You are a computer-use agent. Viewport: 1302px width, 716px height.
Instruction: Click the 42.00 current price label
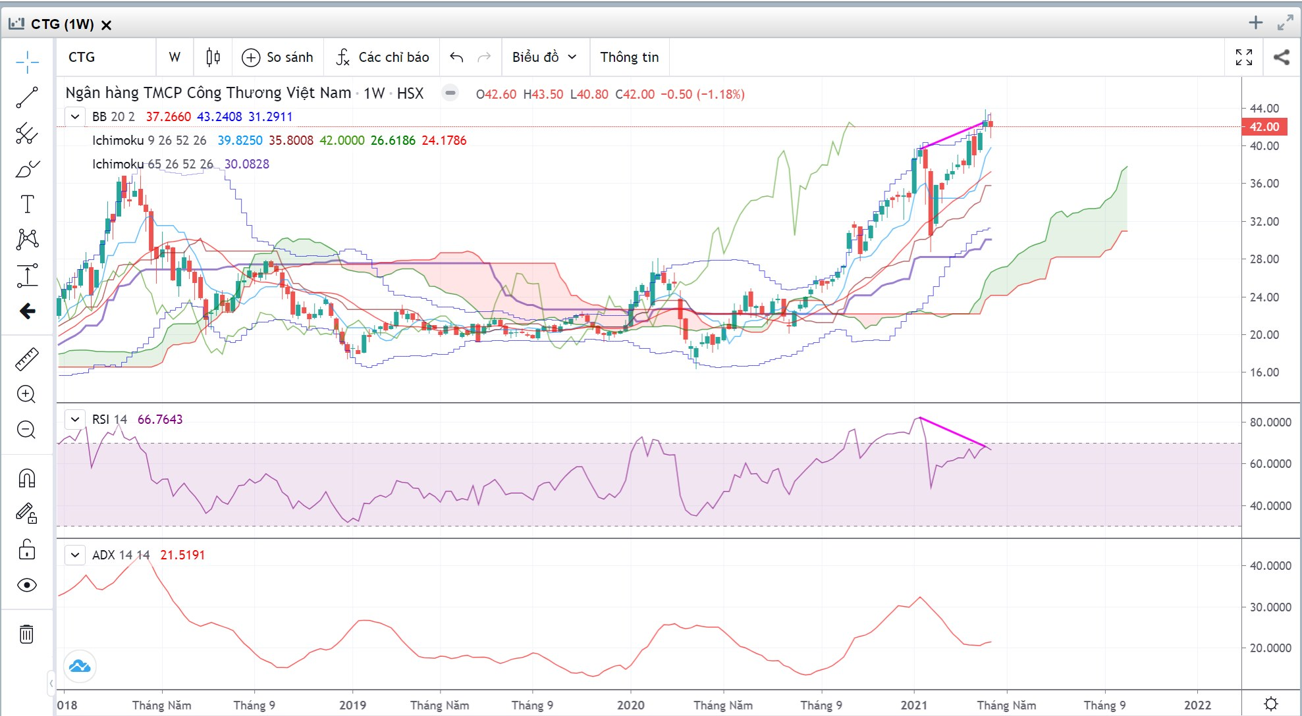coord(1264,127)
